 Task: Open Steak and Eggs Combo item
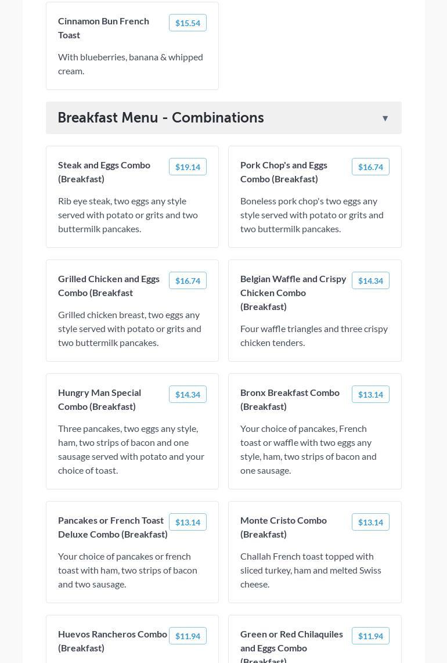pyautogui.click(x=104, y=172)
